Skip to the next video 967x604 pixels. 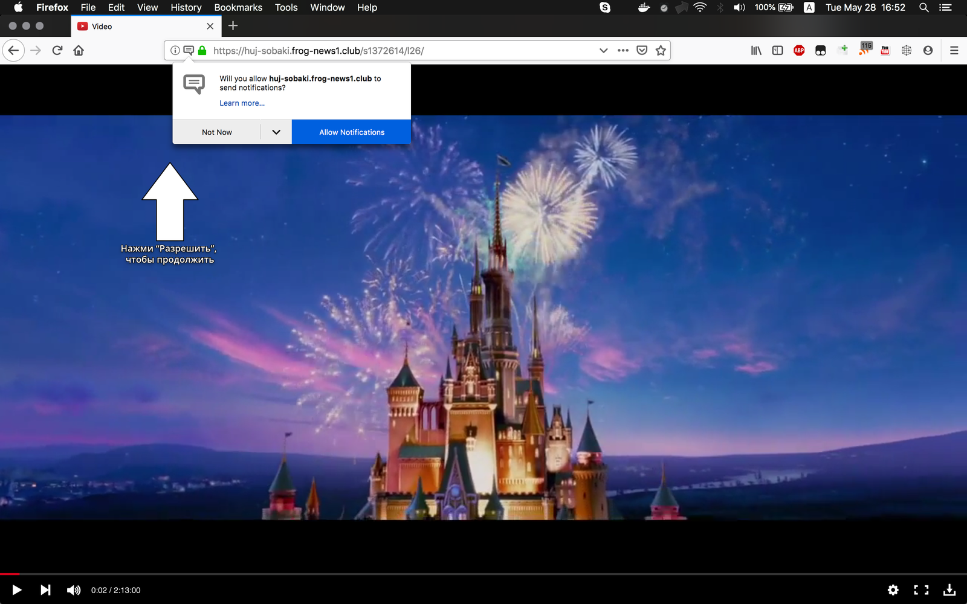click(x=45, y=590)
